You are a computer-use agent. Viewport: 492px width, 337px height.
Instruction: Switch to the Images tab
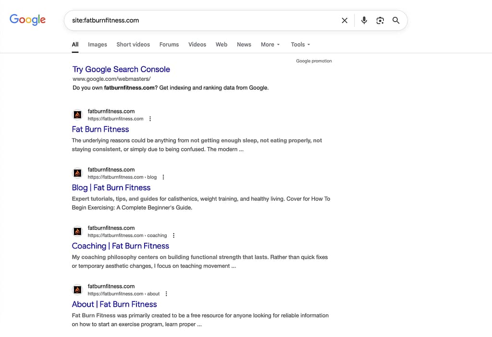pyautogui.click(x=97, y=44)
